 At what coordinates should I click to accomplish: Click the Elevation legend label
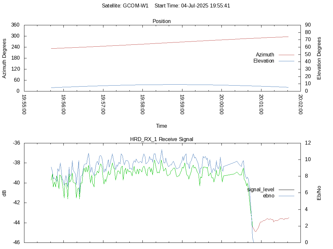264,61
